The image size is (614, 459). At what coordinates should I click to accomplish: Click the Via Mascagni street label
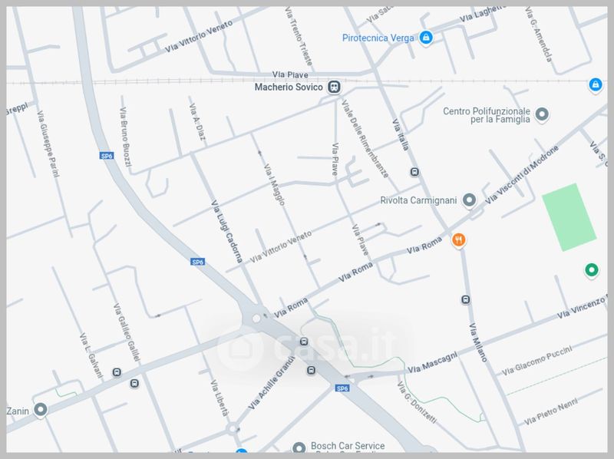432,362
